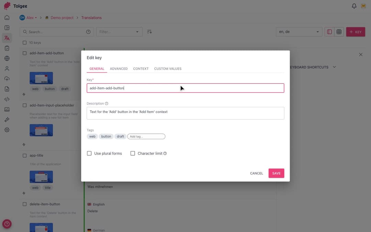Click the info icon beside Character limit
The width and height of the screenshot is (371, 232).
(x=165, y=153)
